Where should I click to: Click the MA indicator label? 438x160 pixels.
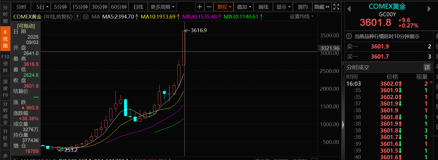(96, 17)
